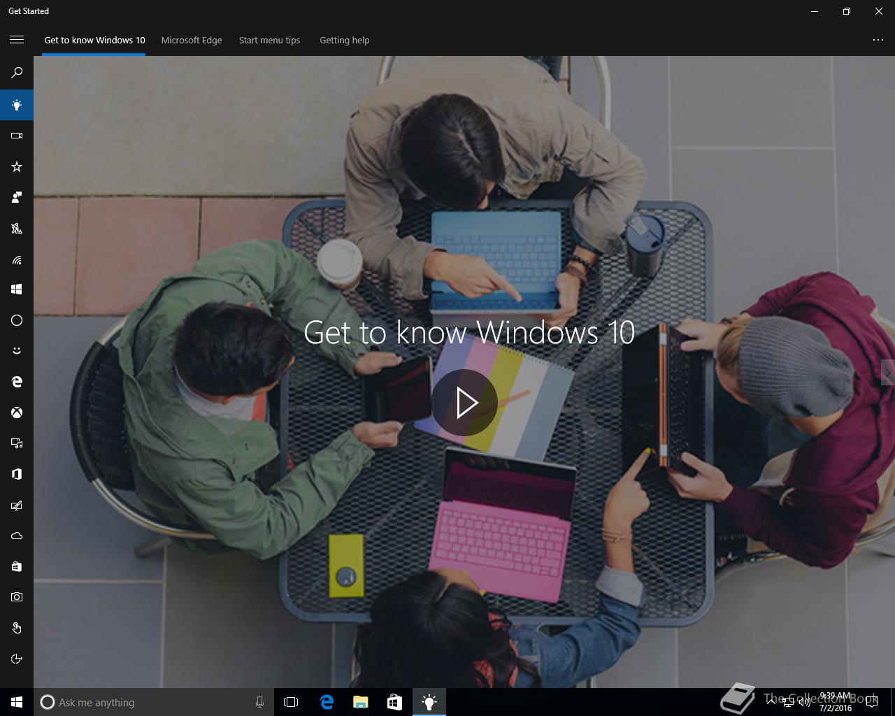
Task: Click the next arrow on the right edge
Action: tap(888, 373)
